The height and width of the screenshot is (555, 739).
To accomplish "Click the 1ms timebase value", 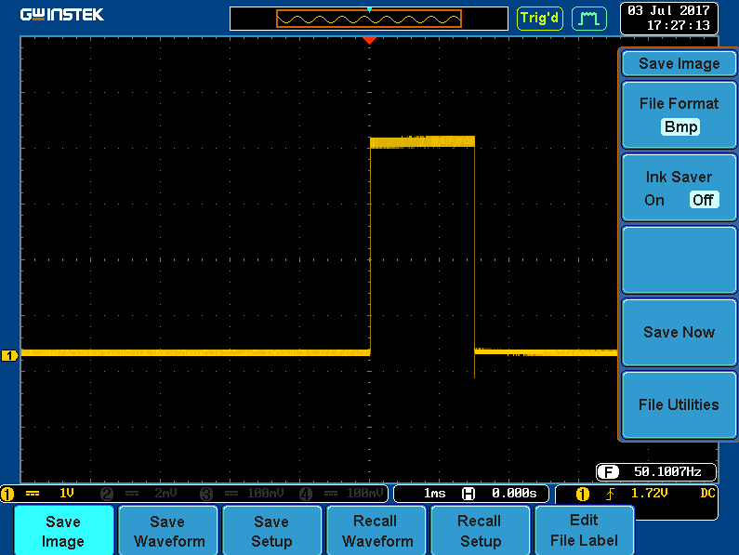I will (434, 494).
